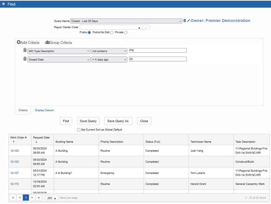Switch to the Display Column tab
The width and height of the screenshot is (271, 204).
click(44, 110)
